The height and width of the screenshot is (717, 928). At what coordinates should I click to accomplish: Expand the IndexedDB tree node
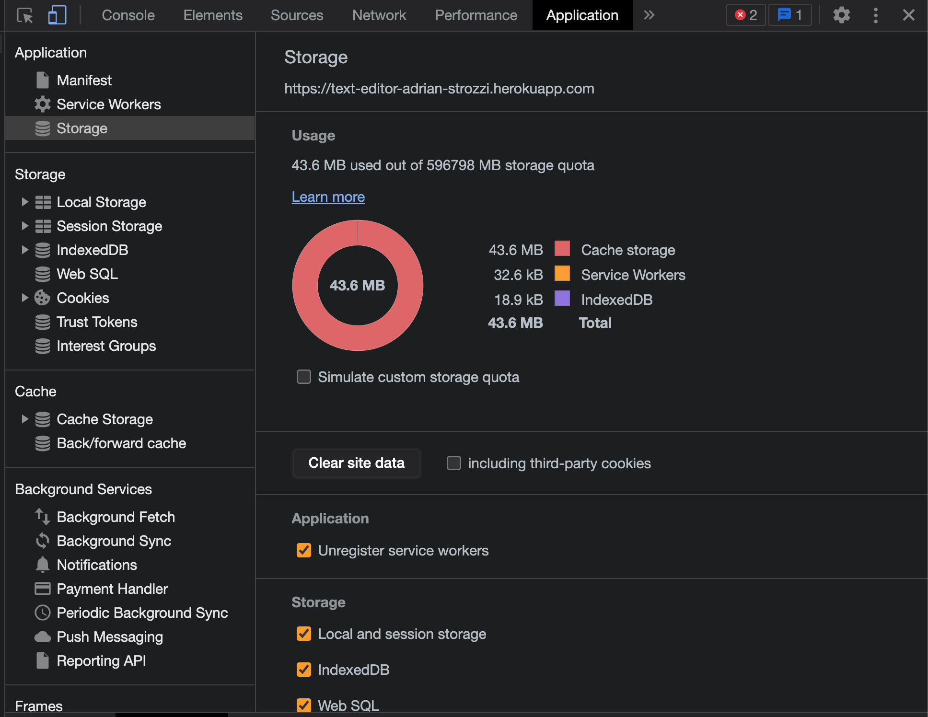click(25, 250)
